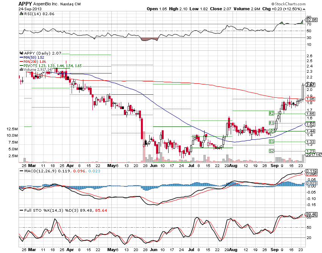Select the APPY ticker symbol title
322x253 pixels.
click(25, 4)
